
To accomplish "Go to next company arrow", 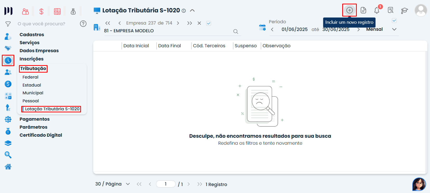I will (x=178, y=23).
